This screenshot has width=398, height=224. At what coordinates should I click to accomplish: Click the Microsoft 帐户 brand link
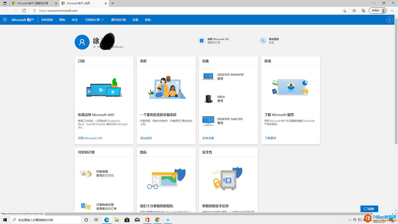click(23, 20)
